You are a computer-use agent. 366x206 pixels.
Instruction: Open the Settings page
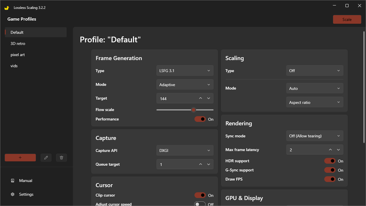tap(26, 194)
